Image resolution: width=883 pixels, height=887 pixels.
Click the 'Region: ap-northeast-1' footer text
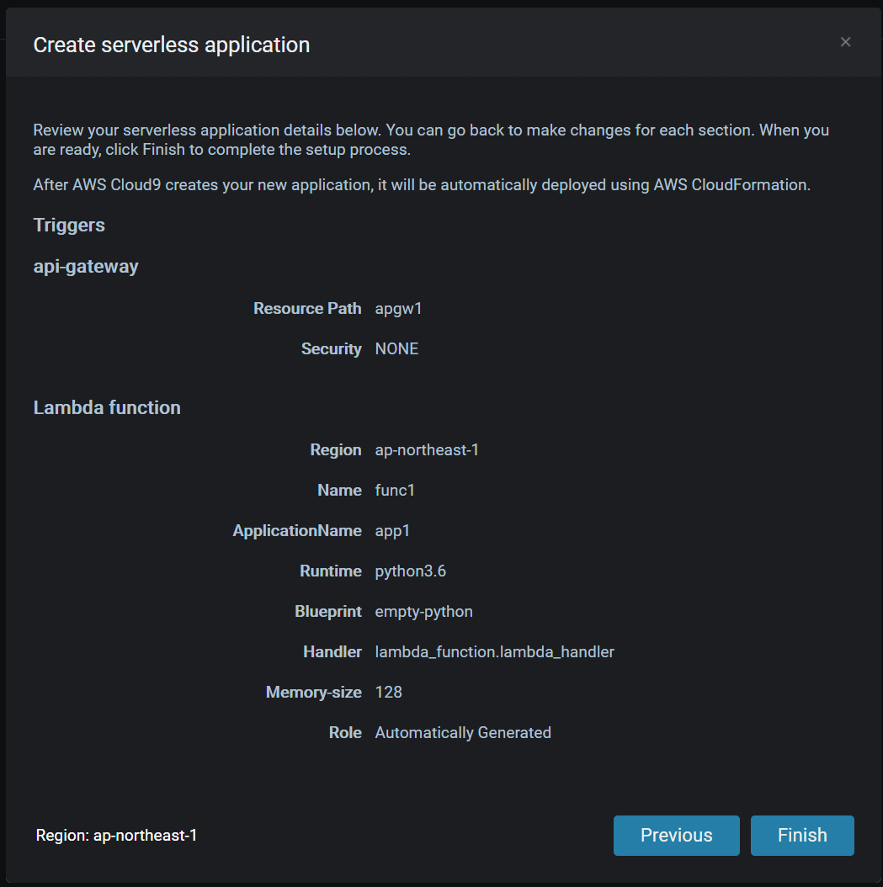(x=116, y=836)
